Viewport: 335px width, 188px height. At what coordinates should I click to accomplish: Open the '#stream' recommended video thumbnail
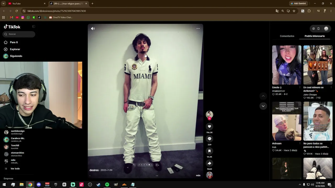click(287, 121)
